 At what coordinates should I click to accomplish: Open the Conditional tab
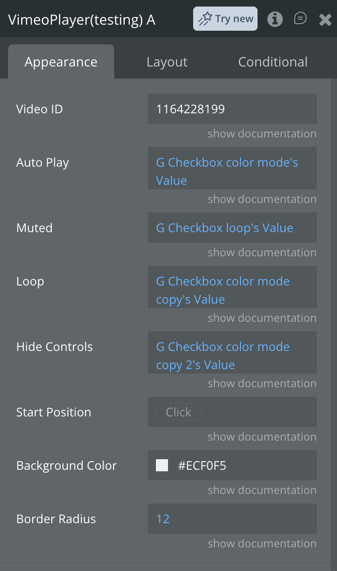(x=273, y=62)
